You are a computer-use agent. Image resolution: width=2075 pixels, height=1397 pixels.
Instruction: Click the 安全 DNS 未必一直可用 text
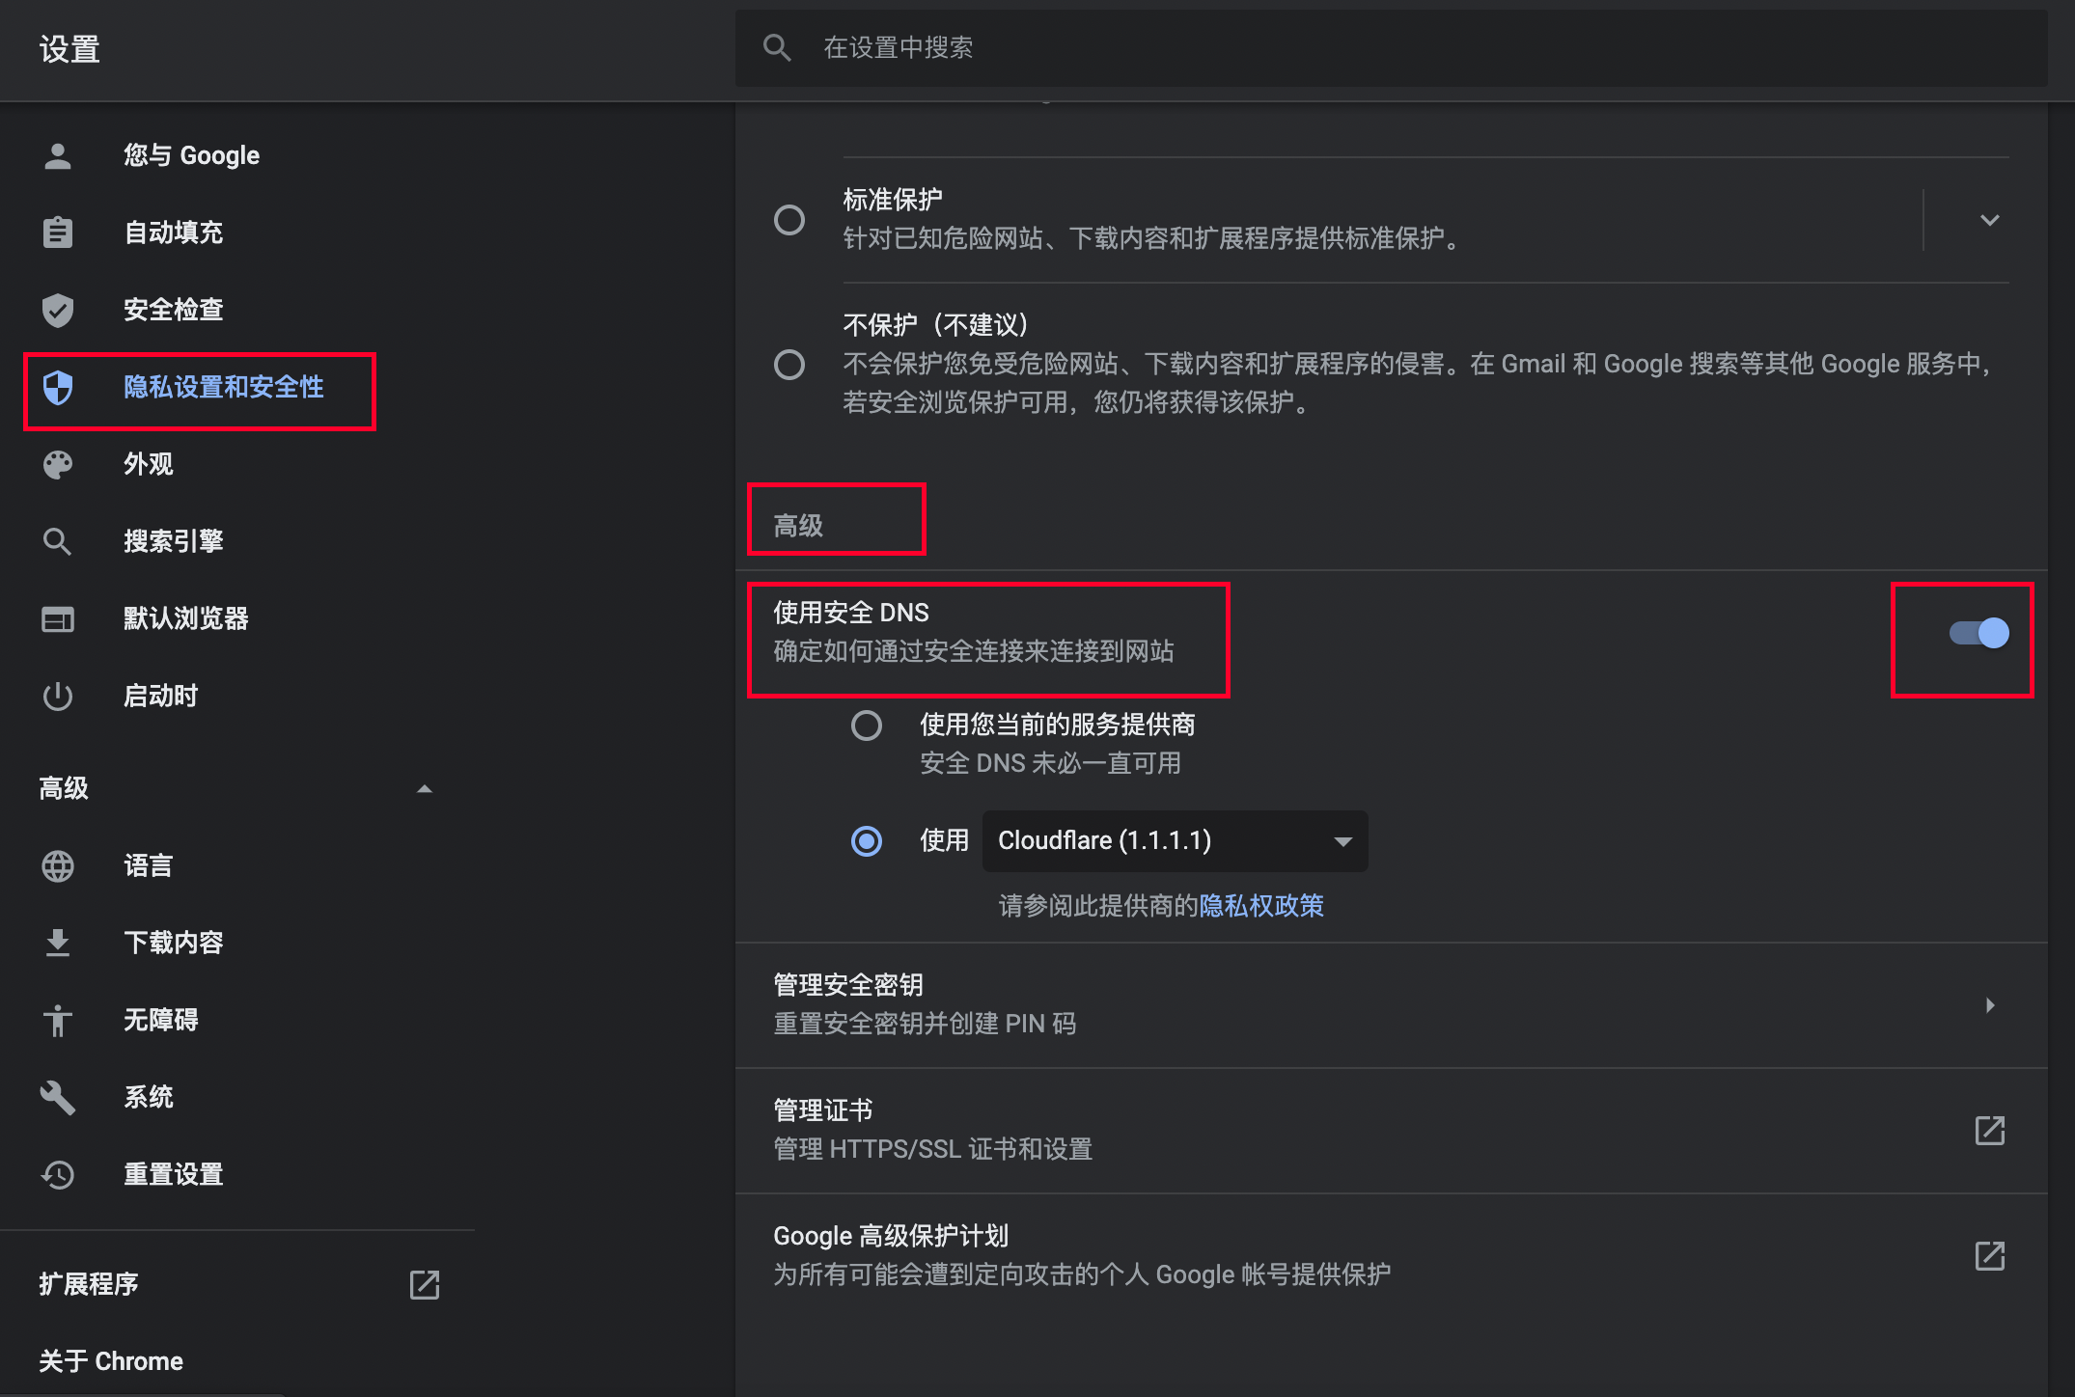[1050, 763]
